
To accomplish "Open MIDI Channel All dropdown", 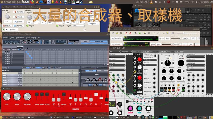I will click(150, 65).
